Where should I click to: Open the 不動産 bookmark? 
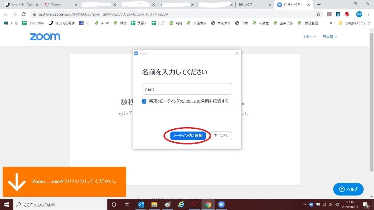tap(260, 23)
